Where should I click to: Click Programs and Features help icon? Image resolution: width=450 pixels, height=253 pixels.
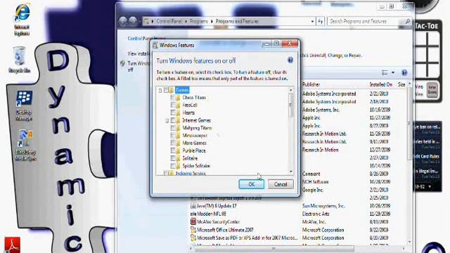(x=404, y=72)
